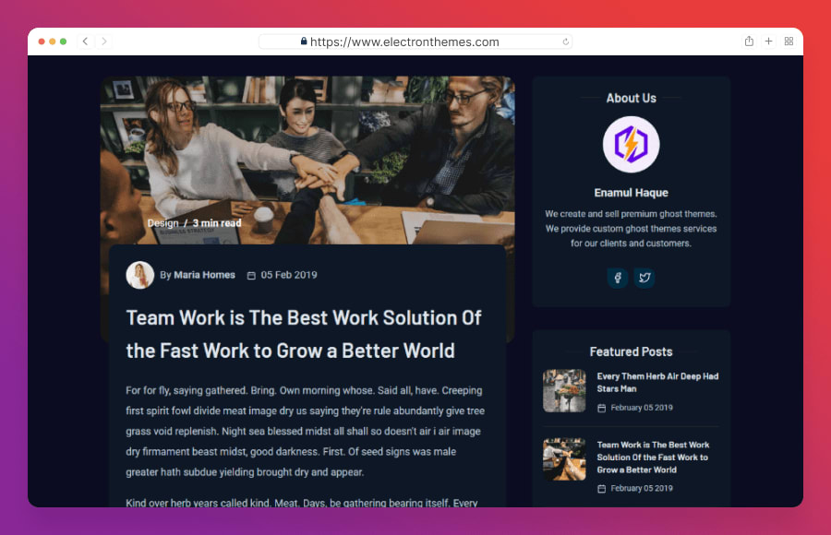Image resolution: width=831 pixels, height=535 pixels.
Task: Click the browser back arrow
Action: [85, 42]
